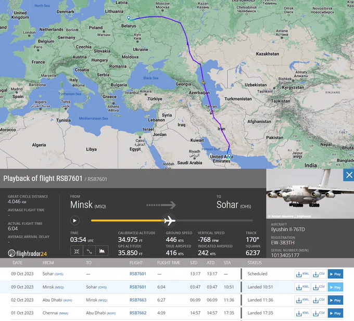Open the RSB7662 flight link
This screenshot has width=354, height=321.
click(138, 313)
